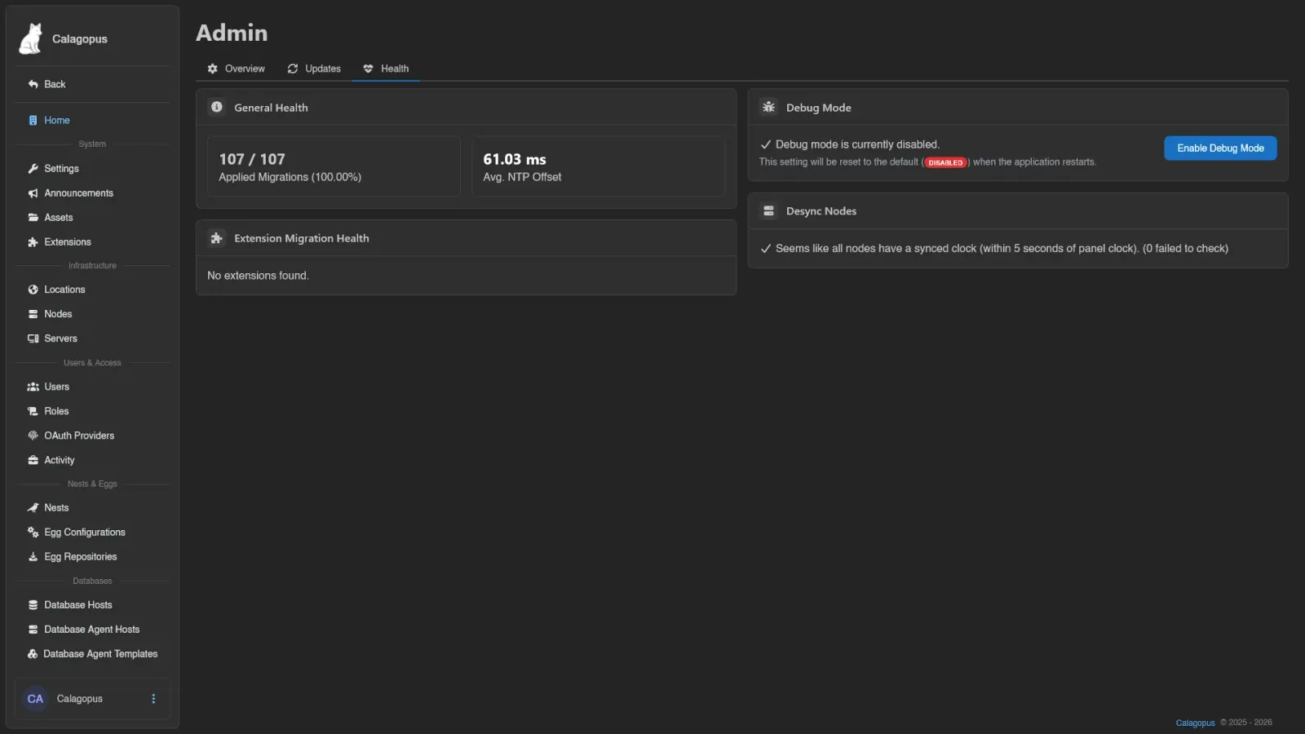Click the Calagopus brand name in sidebar header
This screenshot has width=1305, height=734.
point(80,39)
